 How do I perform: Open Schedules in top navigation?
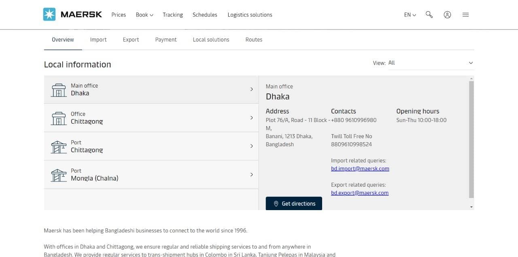205,15
